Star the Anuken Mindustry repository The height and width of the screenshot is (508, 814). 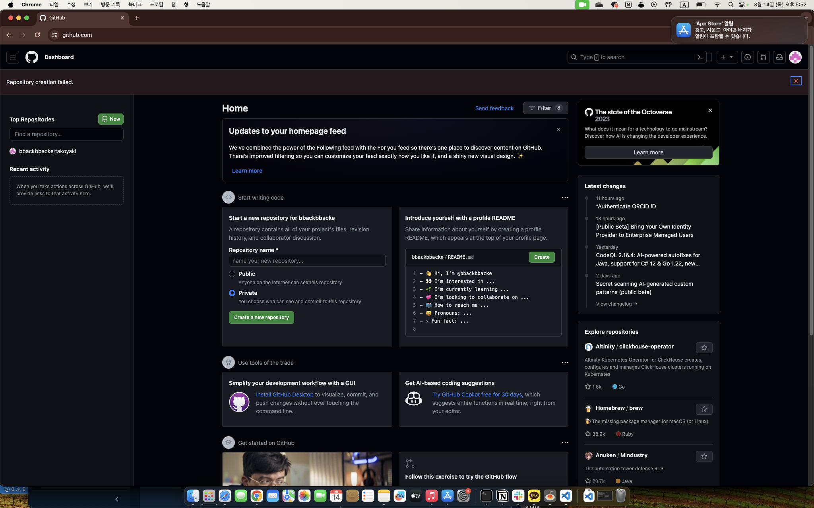[704, 456]
